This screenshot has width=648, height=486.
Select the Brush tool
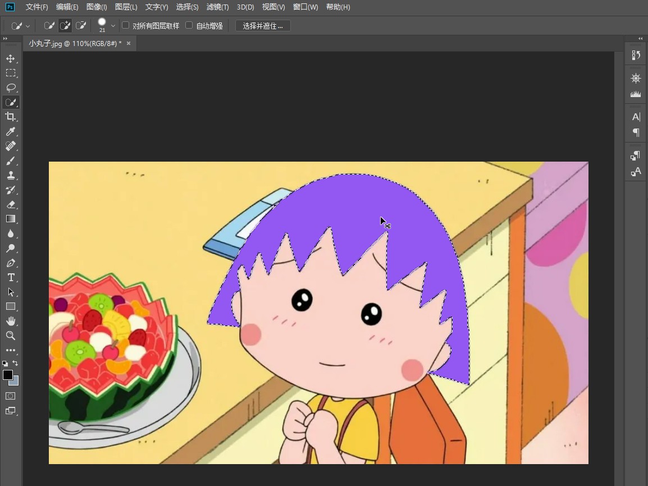pos(11,161)
